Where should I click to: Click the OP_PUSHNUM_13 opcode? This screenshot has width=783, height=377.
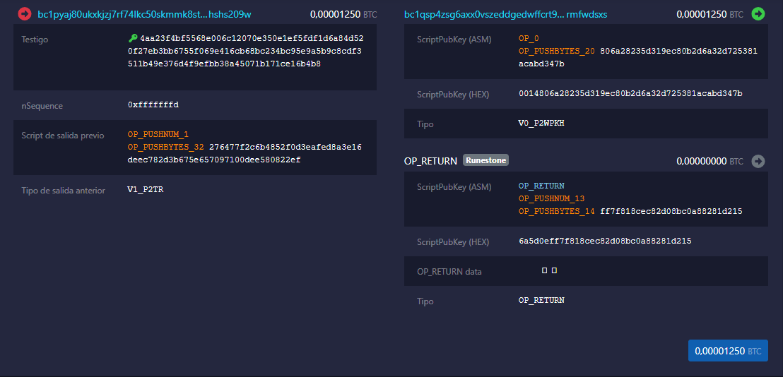551,198
